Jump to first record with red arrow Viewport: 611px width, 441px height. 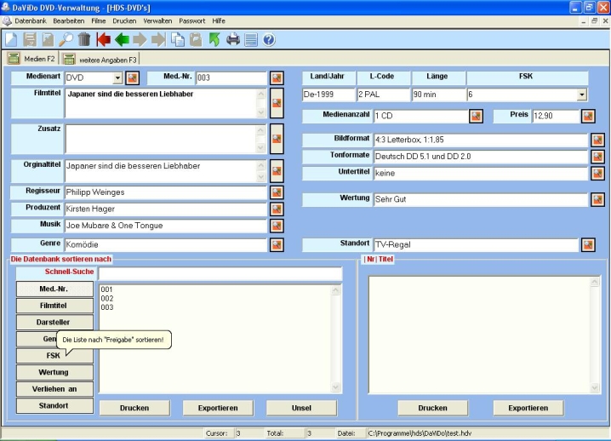point(104,39)
